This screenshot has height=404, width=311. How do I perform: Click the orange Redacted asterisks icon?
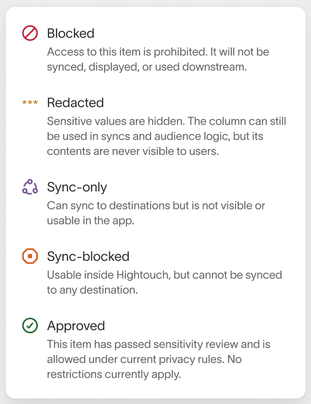[x=30, y=102]
